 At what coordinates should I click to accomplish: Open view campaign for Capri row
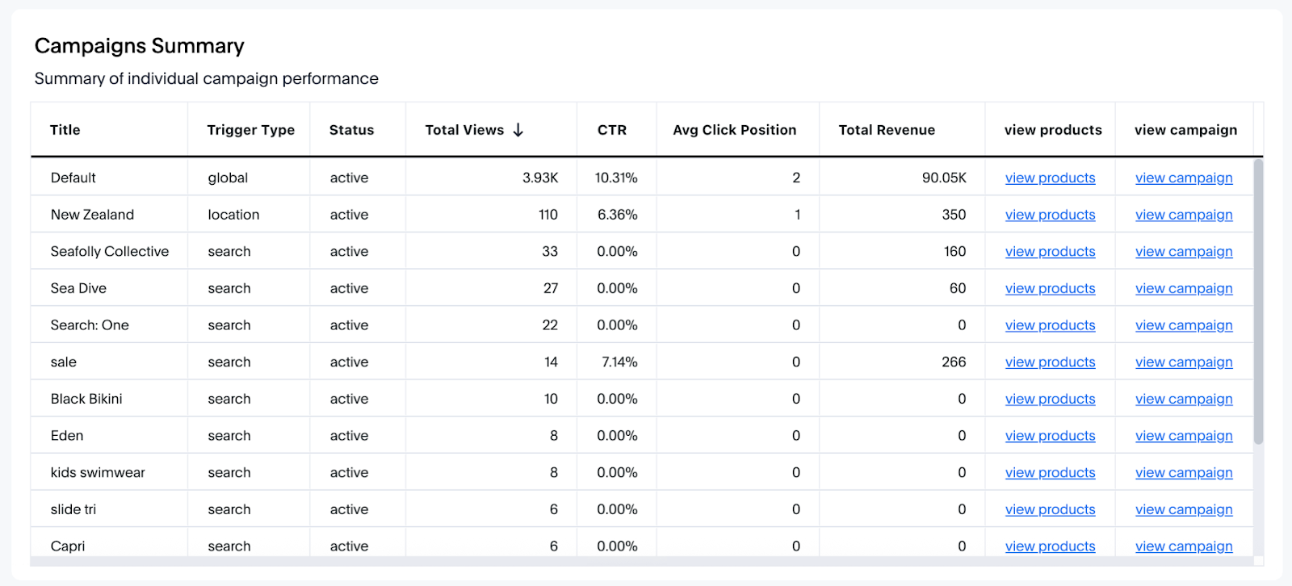click(x=1183, y=546)
